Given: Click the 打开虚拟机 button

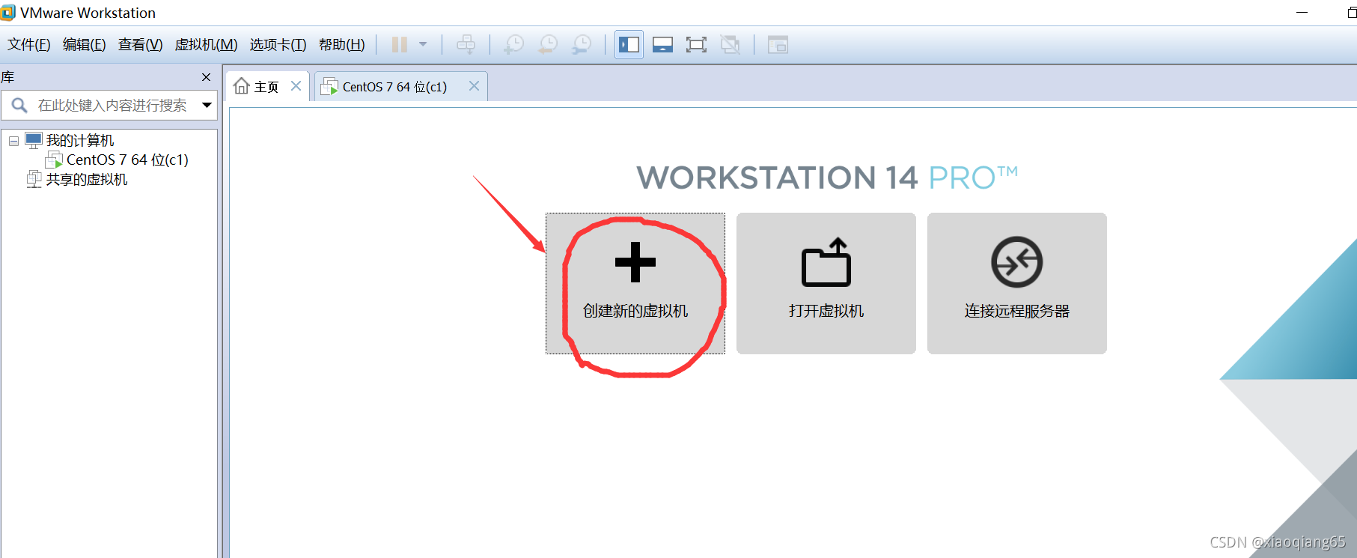Looking at the screenshot, I should (826, 283).
